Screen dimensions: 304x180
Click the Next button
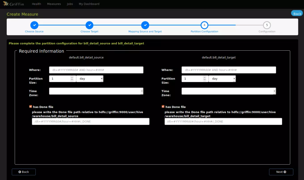(x=281, y=172)
